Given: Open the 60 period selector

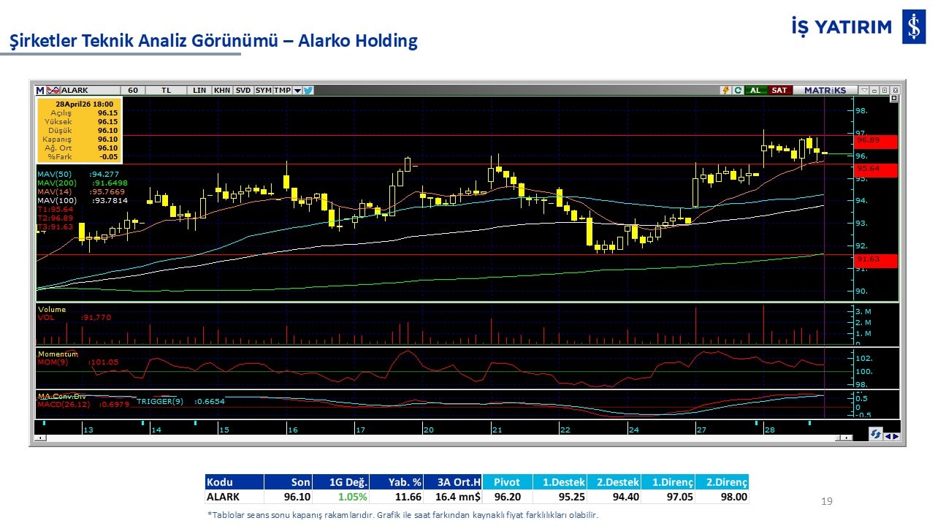Looking at the screenshot, I should tap(132, 91).
